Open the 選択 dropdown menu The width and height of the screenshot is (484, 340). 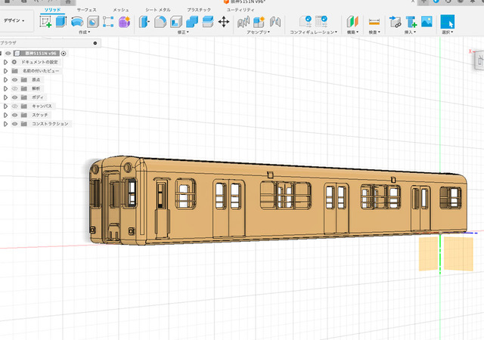(x=448, y=32)
